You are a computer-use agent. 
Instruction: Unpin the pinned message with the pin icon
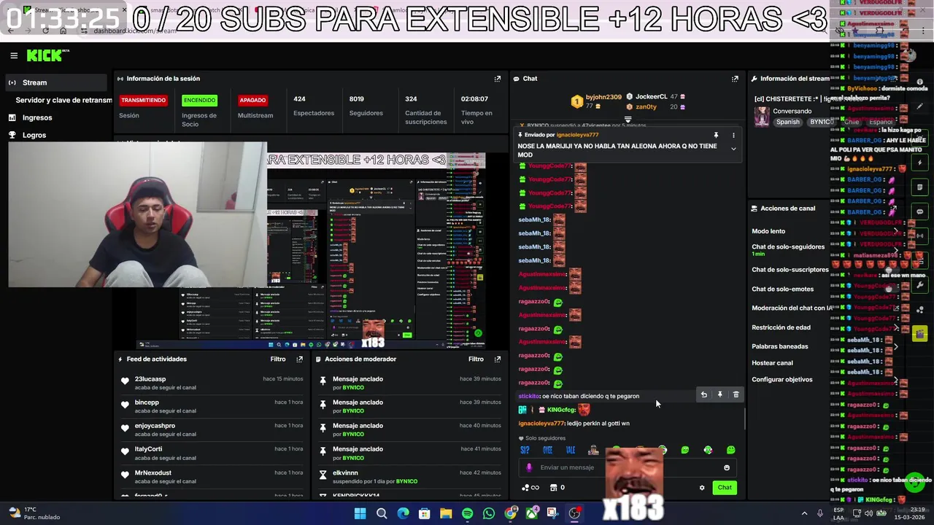coord(716,136)
